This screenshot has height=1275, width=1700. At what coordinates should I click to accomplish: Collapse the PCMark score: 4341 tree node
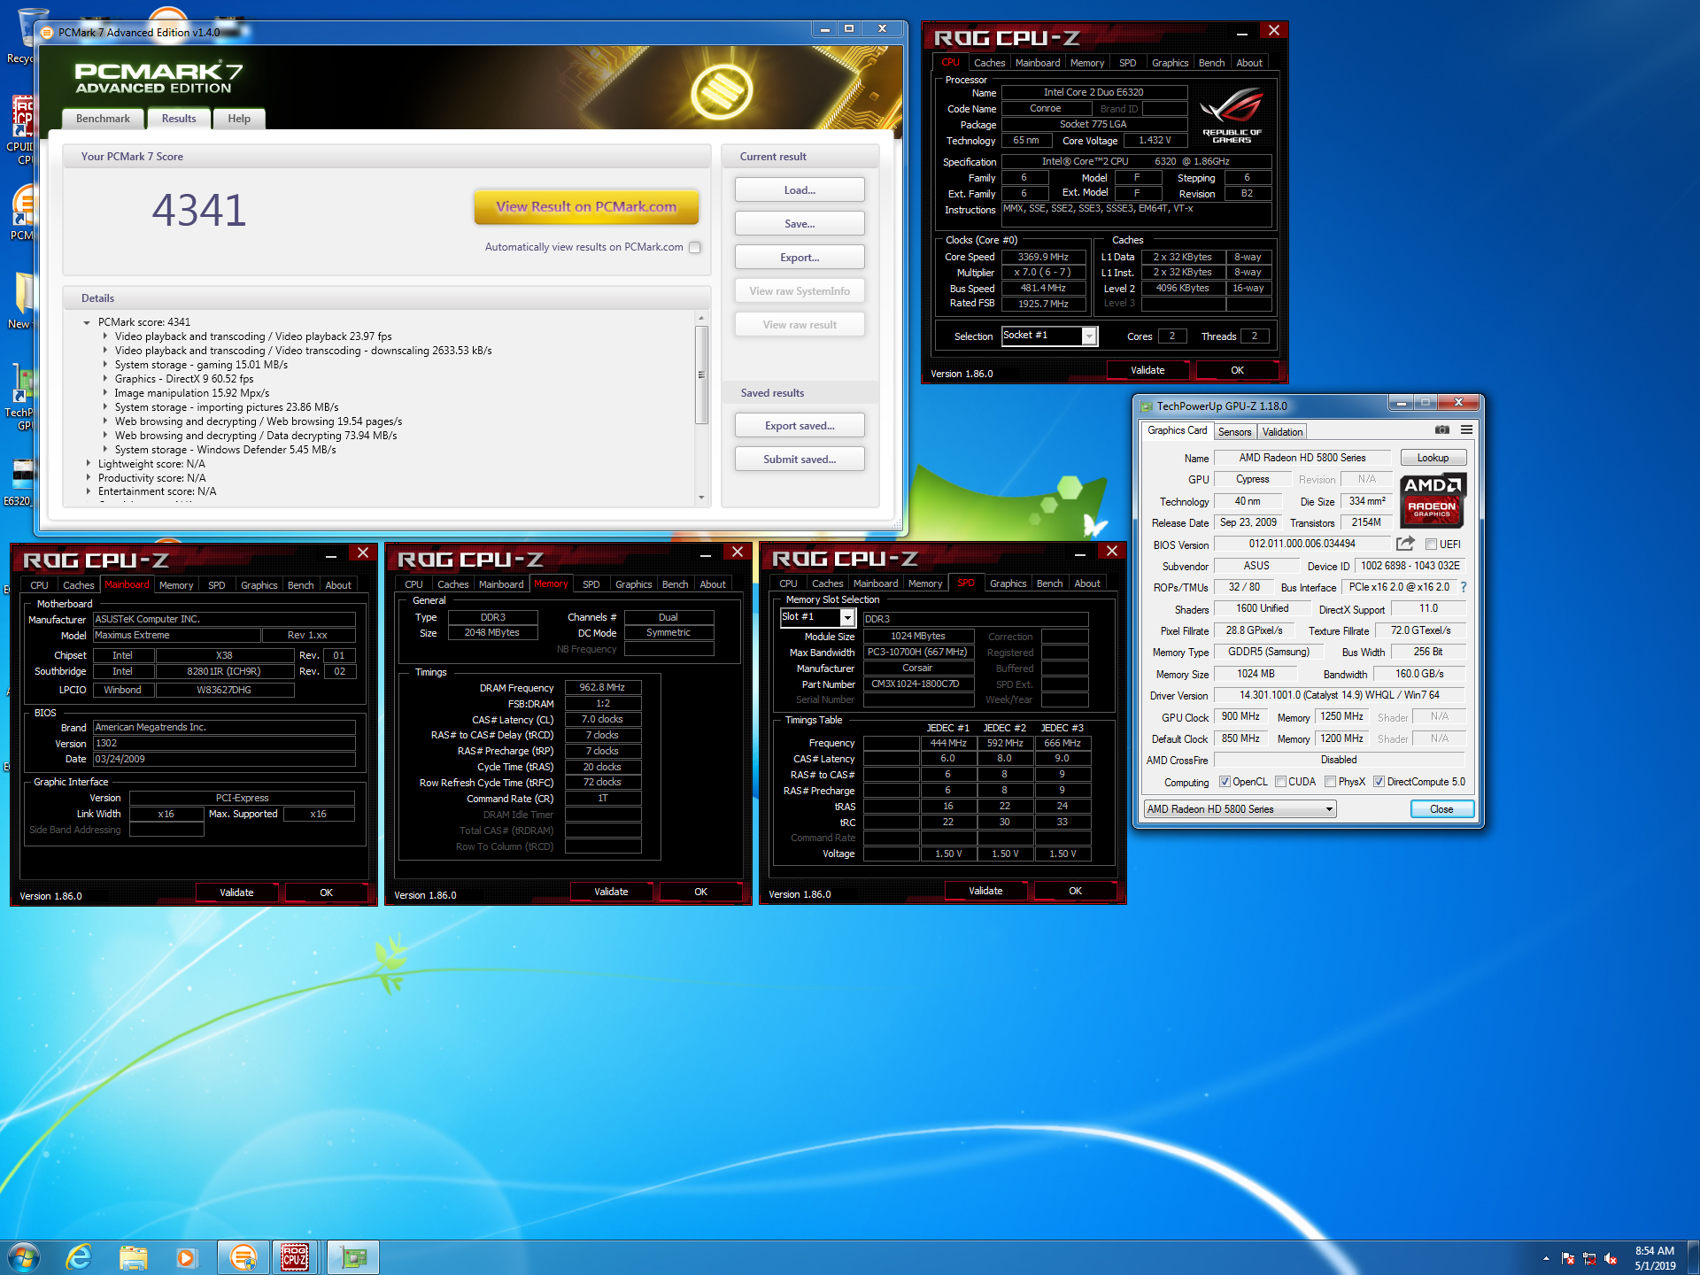click(87, 322)
